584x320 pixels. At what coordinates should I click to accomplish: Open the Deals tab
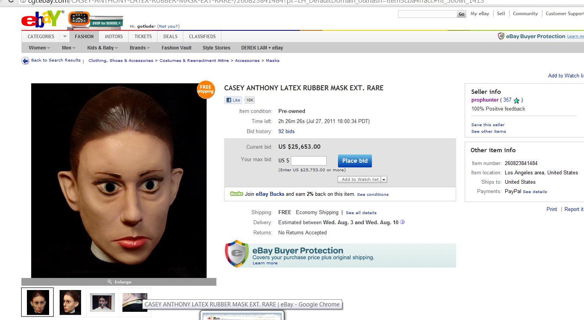click(x=170, y=37)
